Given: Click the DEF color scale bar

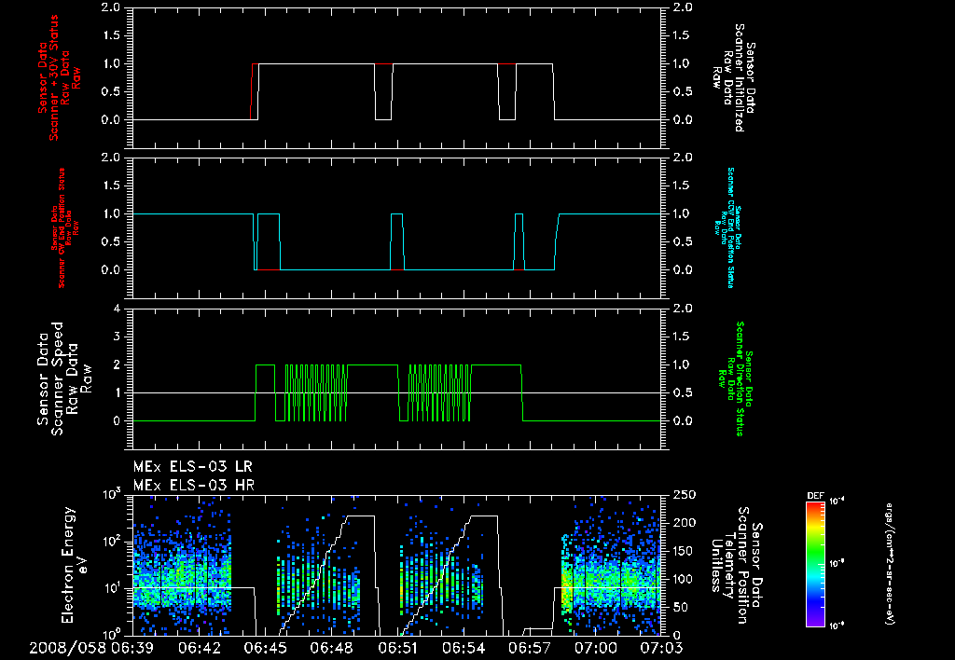Looking at the screenshot, I should coord(815,563).
